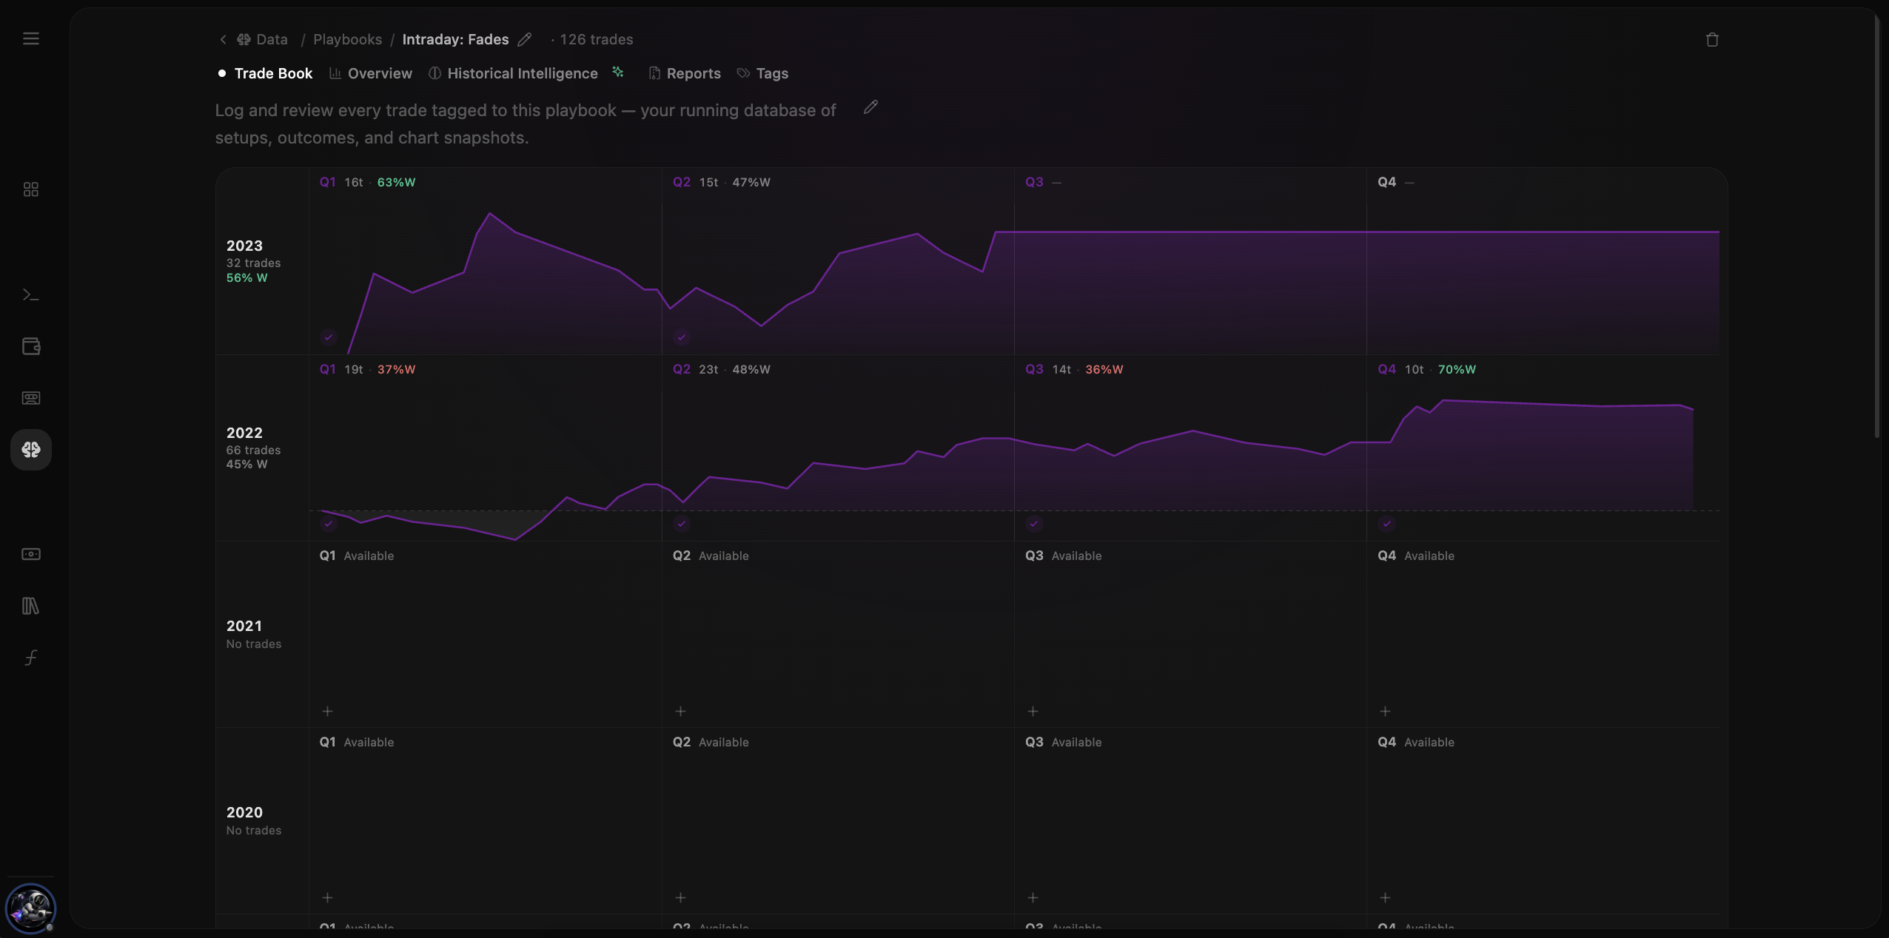Open 2022 Q4 quarter with 10t 70%W
The width and height of the screenshot is (1889, 938).
tap(1426, 369)
